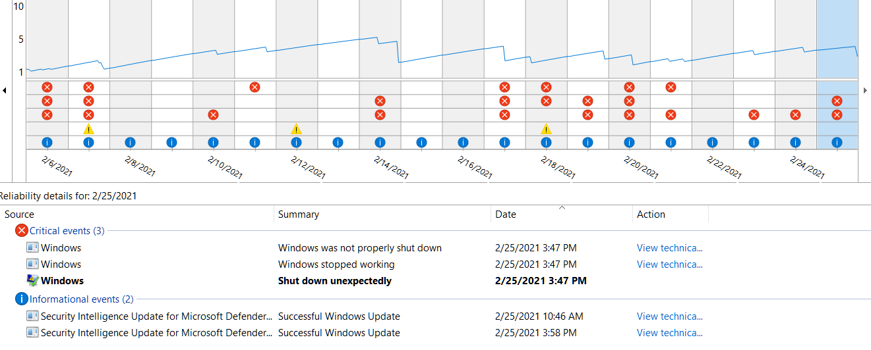Click the blue Informational events group icon
This screenshot has height=350, width=871.
pyautogui.click(x=22, y=299)
